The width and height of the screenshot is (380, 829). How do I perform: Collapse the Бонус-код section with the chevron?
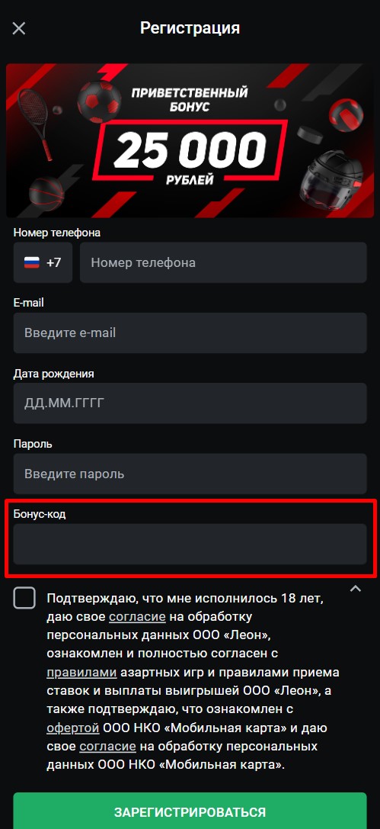click(x=356, y=589)
